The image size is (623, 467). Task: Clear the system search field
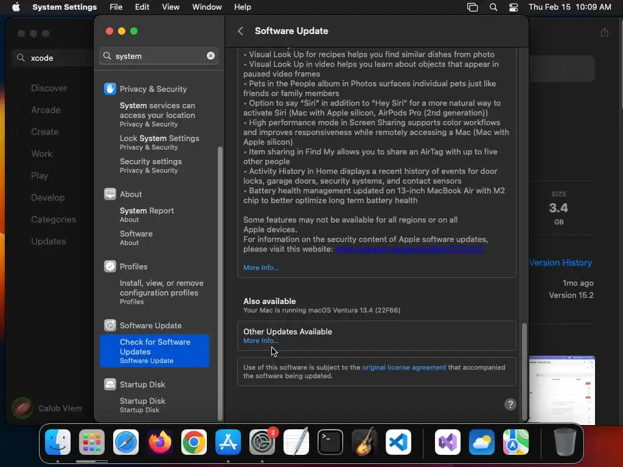[211, 56]
